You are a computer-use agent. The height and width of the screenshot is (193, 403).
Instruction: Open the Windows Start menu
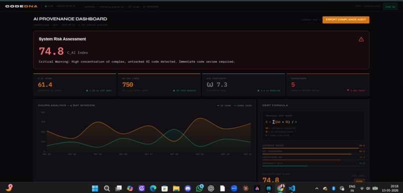pos(95,189)
